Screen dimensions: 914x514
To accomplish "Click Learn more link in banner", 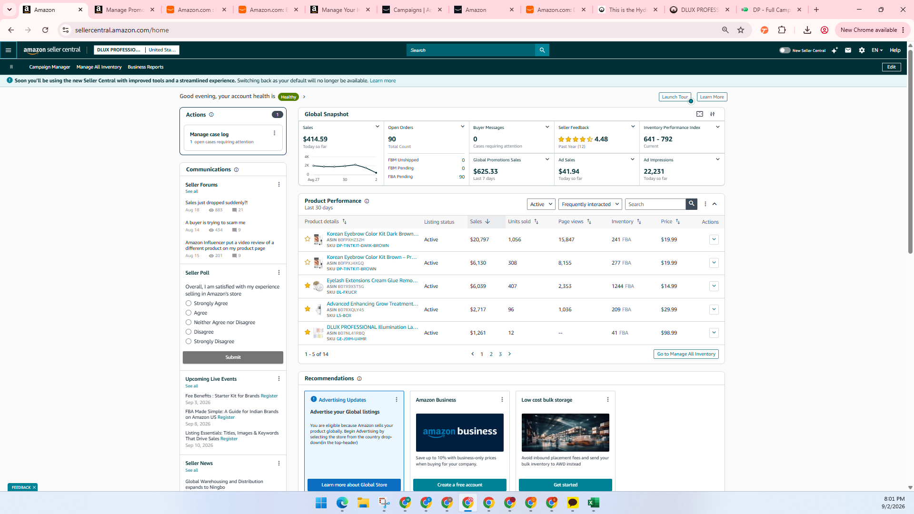I will point(383,81).
